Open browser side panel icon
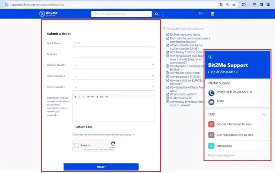The height and width of the screenshot is (173, 275). 261,4
